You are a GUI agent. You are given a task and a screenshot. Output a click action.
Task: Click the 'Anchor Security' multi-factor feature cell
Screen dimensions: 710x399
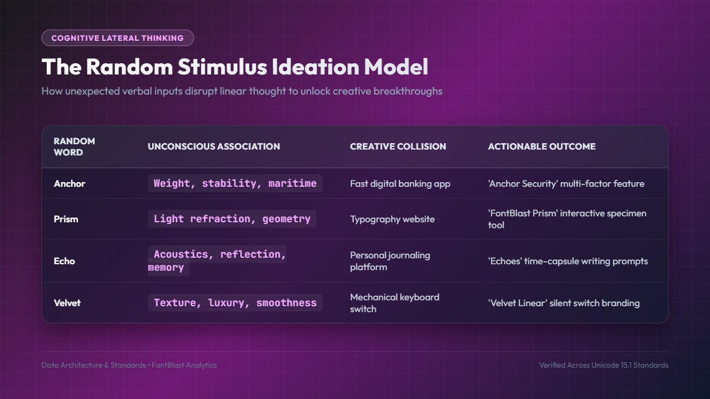(x=566, y=184)
